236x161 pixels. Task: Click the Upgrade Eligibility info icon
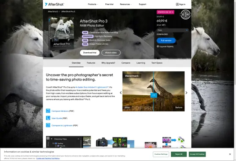point(158,46)
